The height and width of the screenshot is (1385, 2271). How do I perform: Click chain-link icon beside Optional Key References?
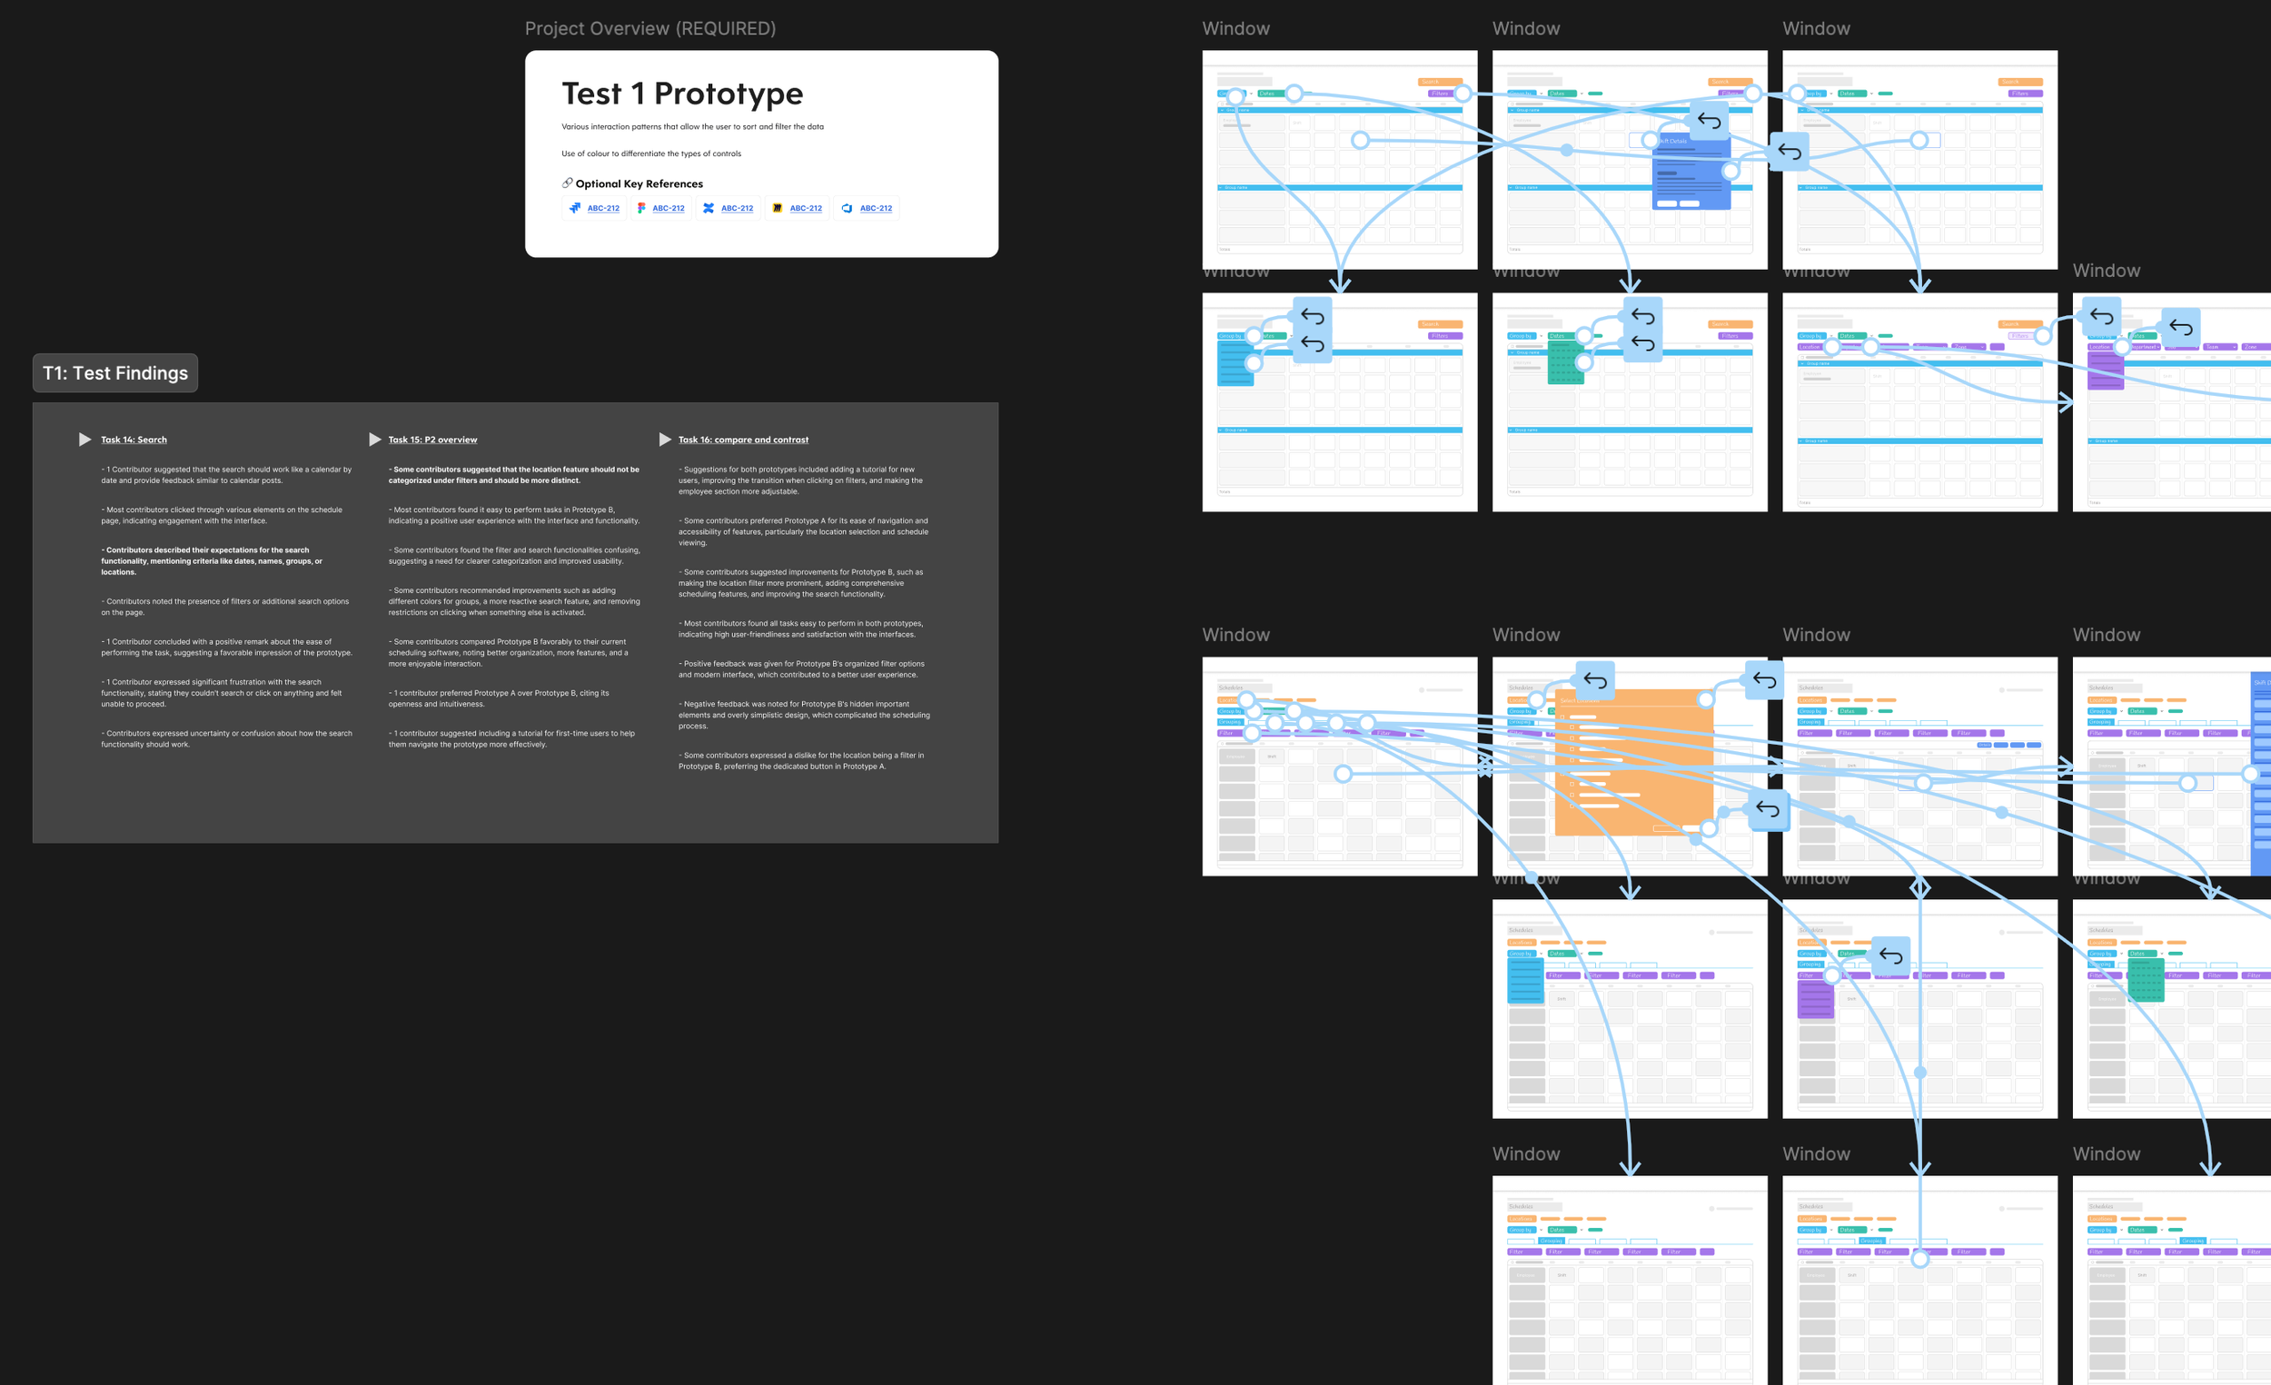(x=568, y=183)
